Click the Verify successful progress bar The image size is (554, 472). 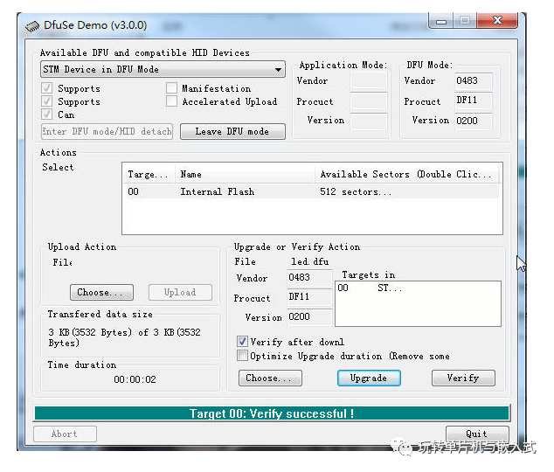tap(272, 413)
